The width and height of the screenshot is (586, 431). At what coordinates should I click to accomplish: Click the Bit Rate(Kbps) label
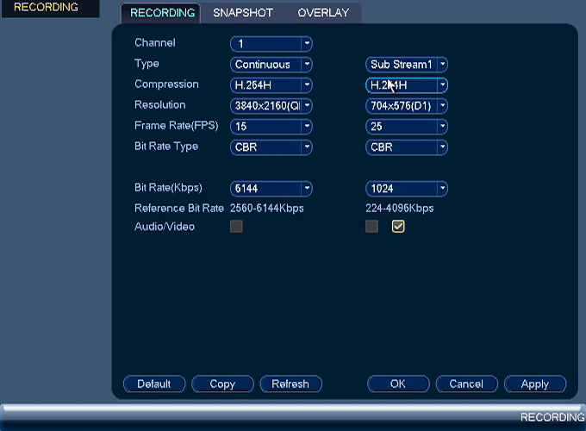[x=168, y=188]
